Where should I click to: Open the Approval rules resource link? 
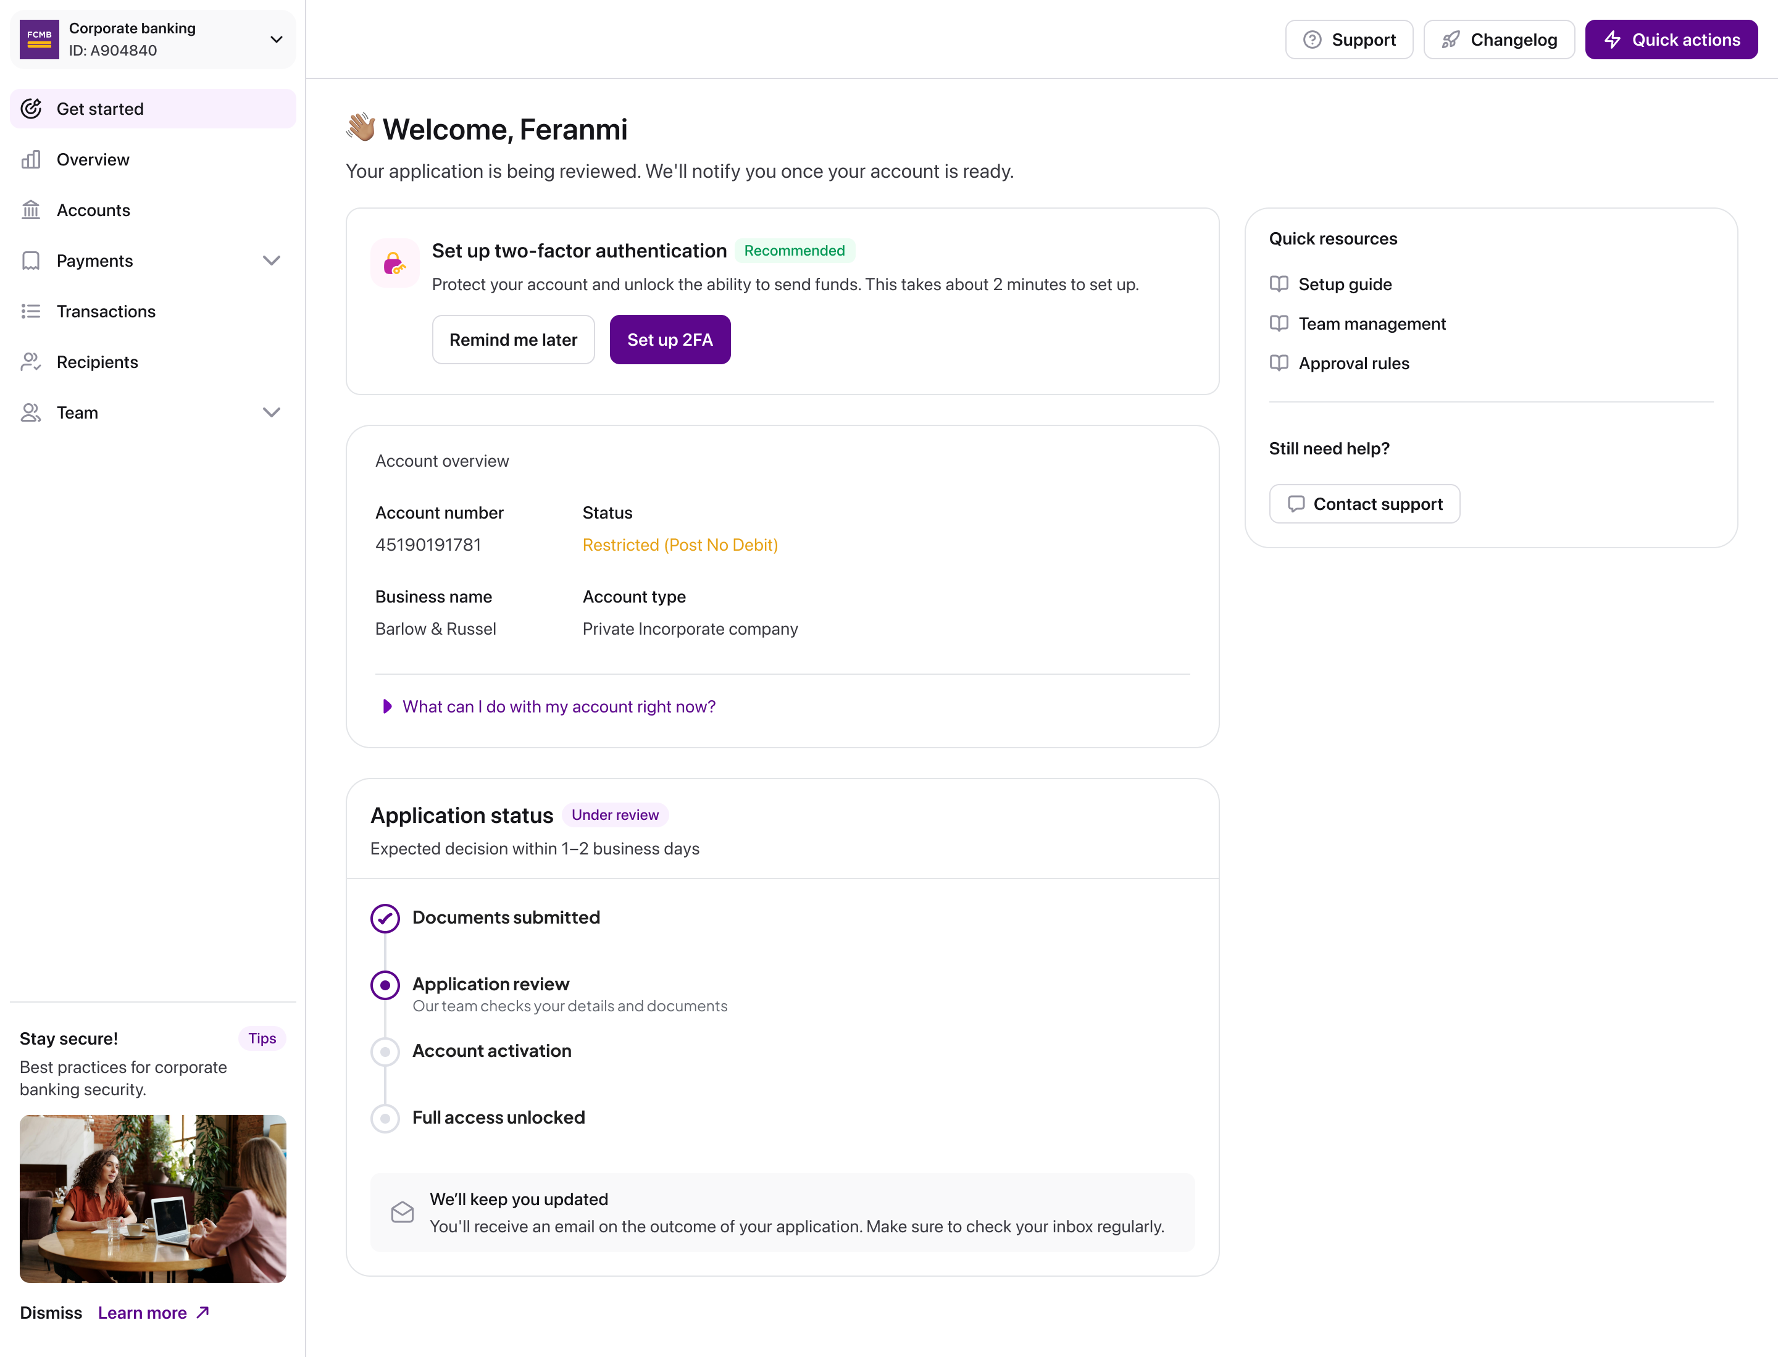click(x=1353, y=364)
